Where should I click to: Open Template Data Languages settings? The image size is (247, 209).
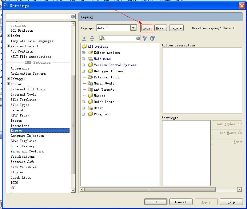click(32, 41)
